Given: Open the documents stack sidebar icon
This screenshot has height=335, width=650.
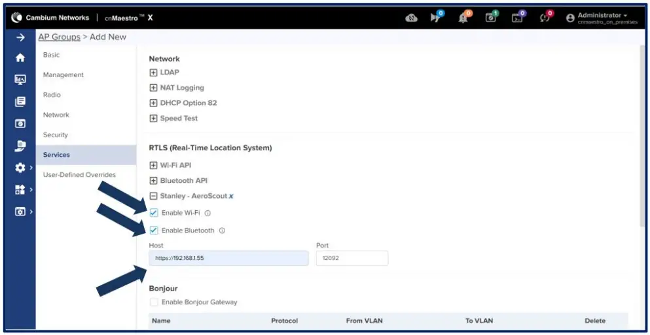Looking at the screenshot, I should click(20, 101).
